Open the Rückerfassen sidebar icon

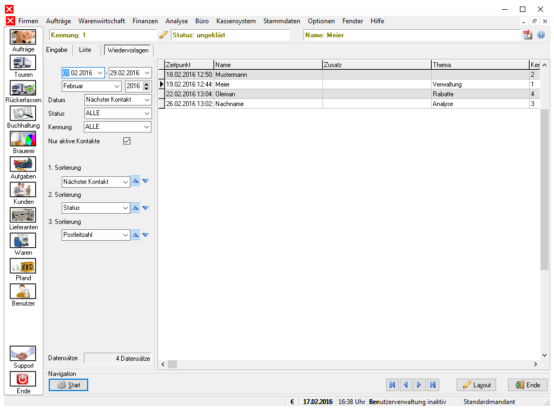point(23,88)
